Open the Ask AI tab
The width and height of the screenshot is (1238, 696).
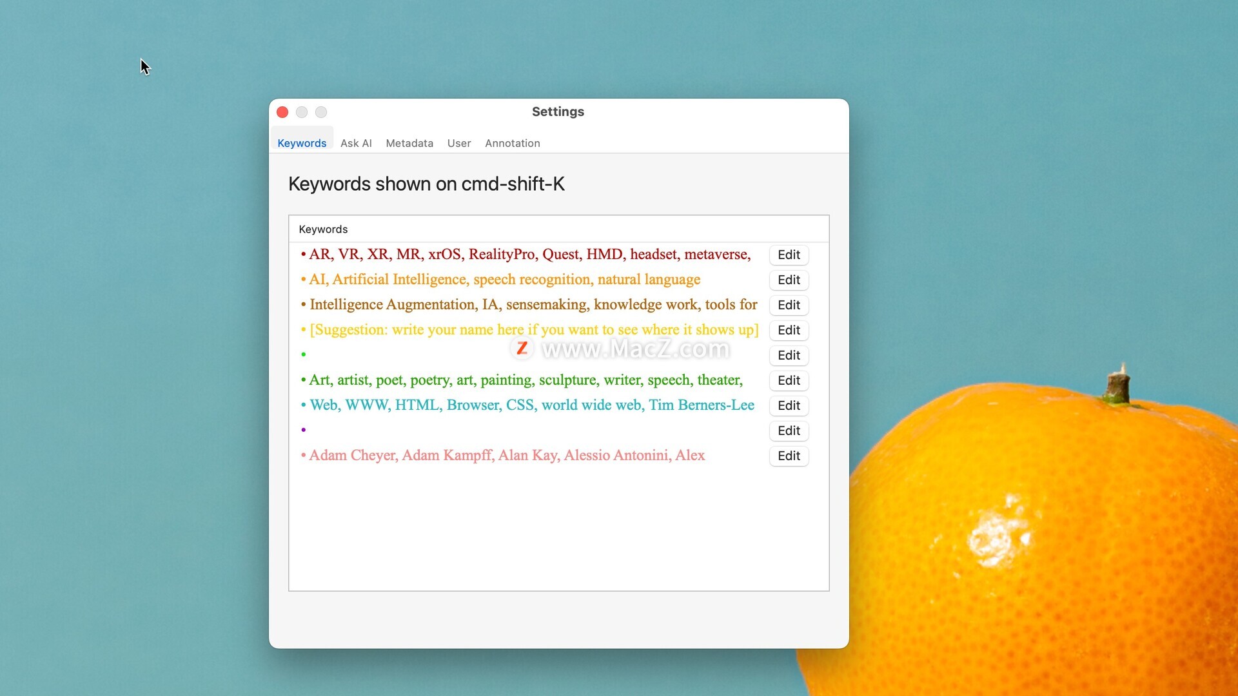(x=356, y=143)
